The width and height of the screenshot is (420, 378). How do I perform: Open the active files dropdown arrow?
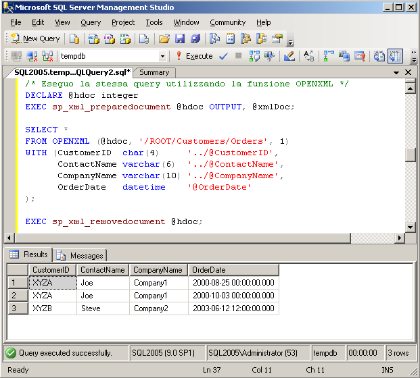click(396, 72)
